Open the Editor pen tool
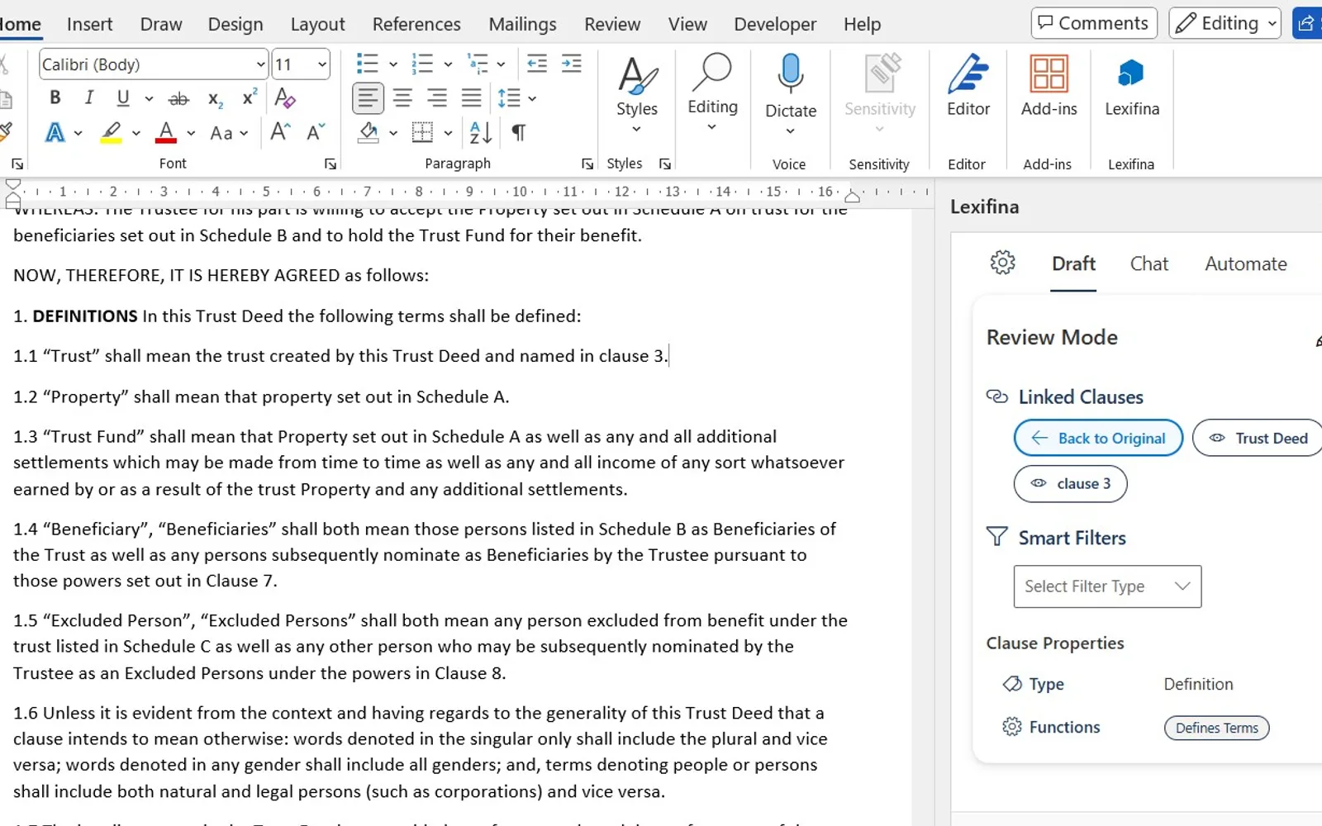 968,87
